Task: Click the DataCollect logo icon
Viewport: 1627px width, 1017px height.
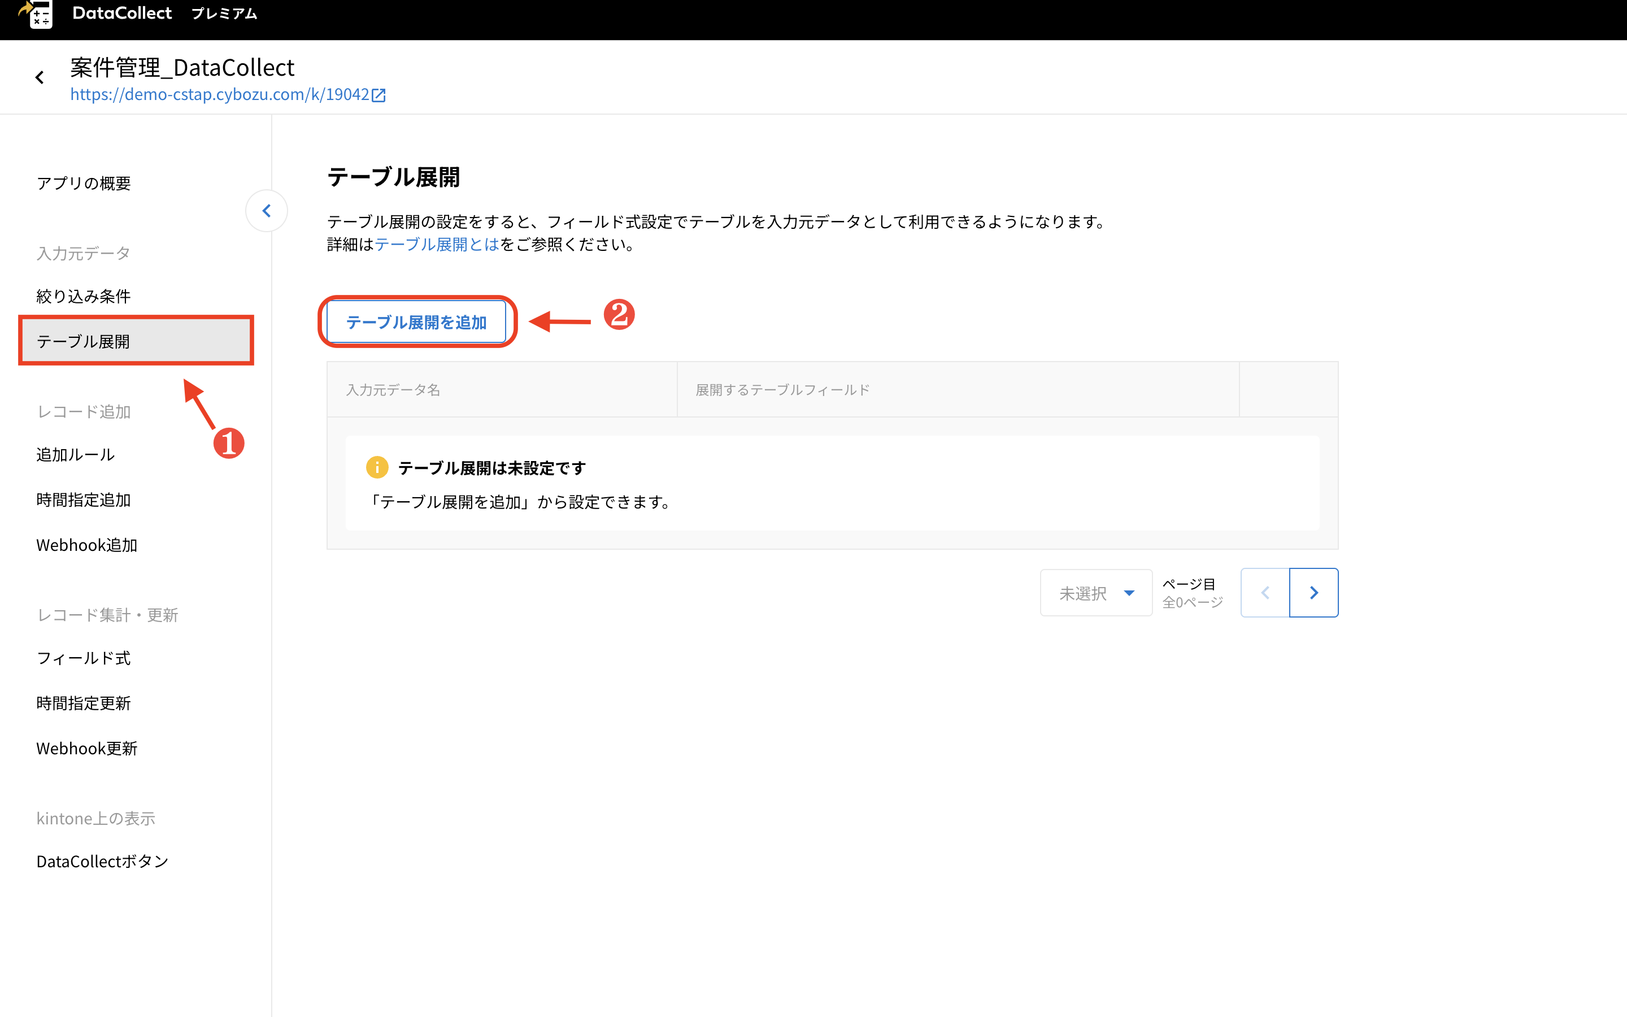Action: (37, 14)
